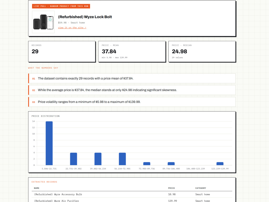This screenshot has width=269, height=202.
Task: Select insight 02 about significant skewness
Action: tap(132, 90)
